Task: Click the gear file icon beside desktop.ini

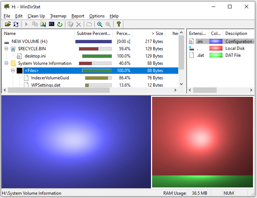Action: point(19,56)
